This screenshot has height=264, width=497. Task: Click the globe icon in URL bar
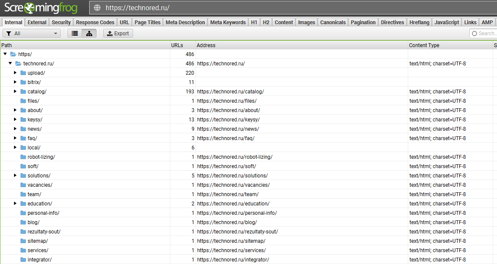pyautogui.click(x=97, y=8)
